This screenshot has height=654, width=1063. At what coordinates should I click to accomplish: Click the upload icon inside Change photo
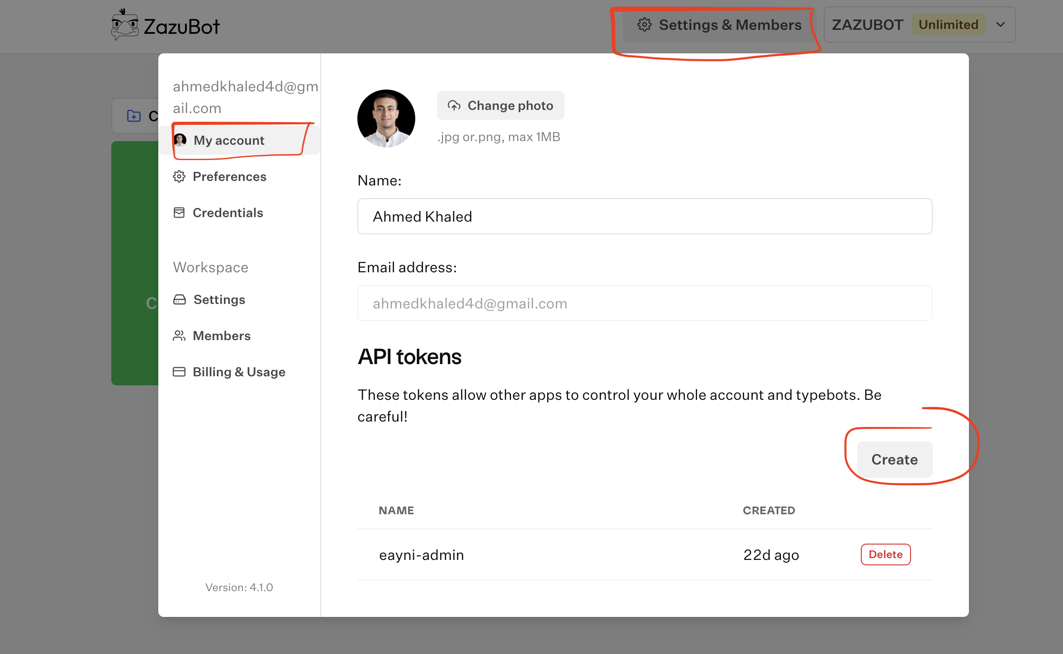(455, 105)
